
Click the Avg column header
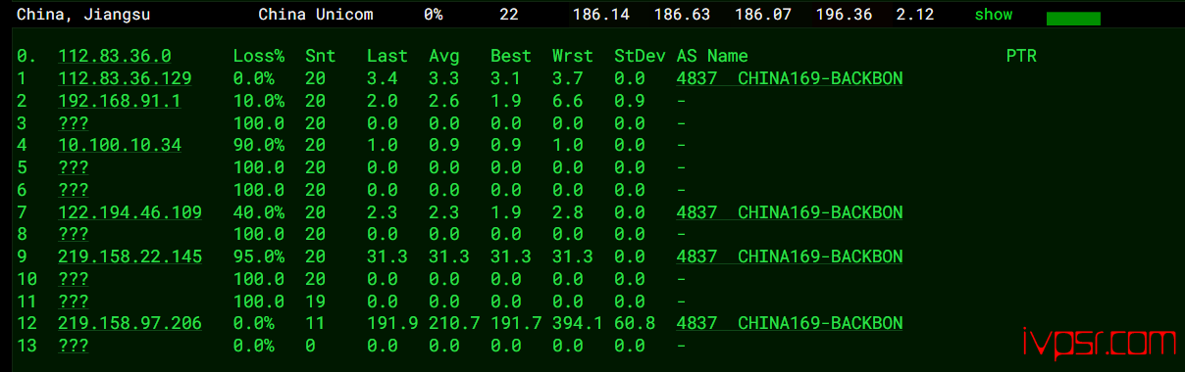point(443,57)
